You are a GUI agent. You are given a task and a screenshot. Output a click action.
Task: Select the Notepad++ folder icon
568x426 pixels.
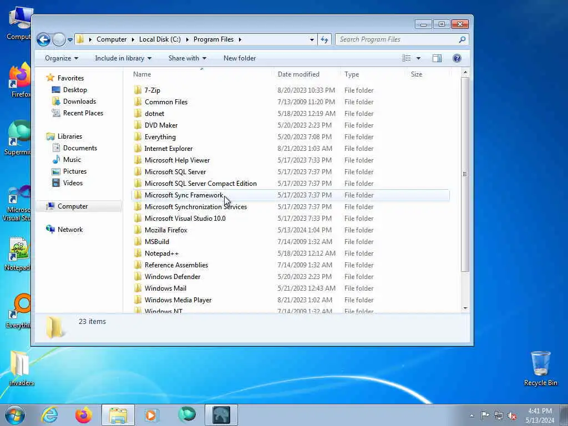point(138,253)
